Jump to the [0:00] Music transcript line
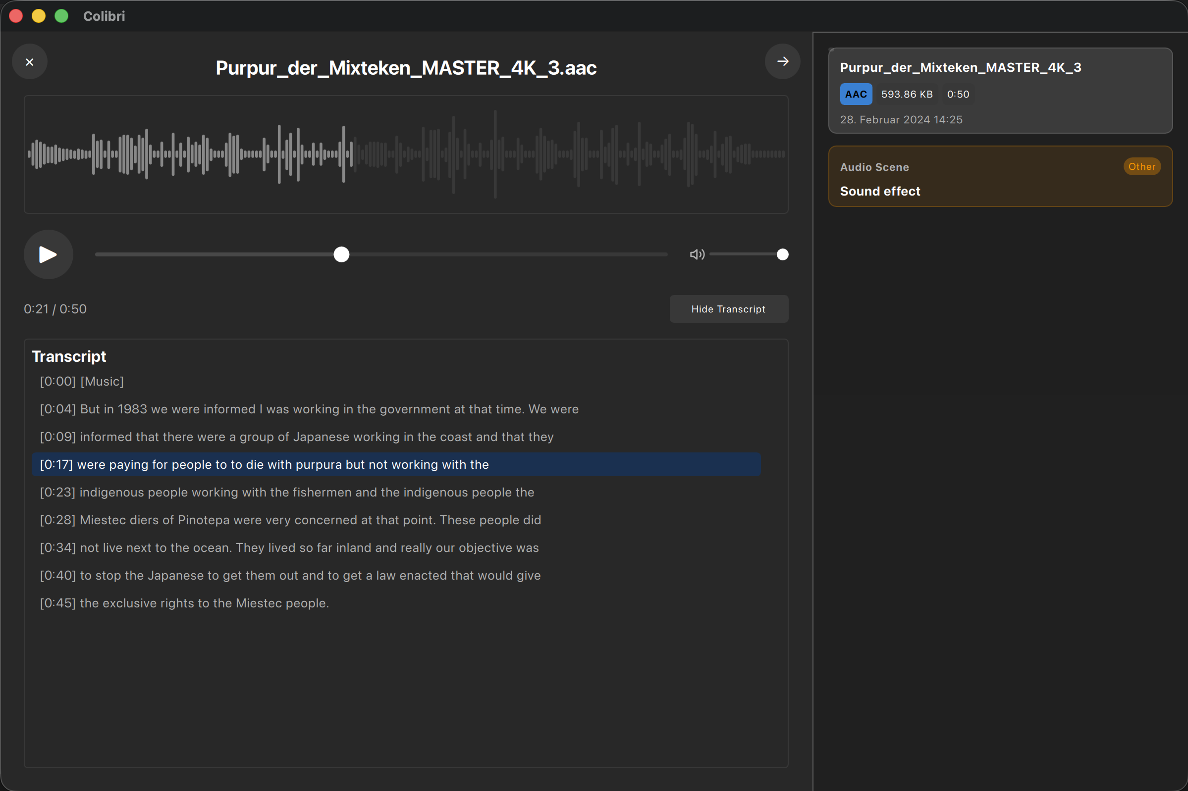 (82, 381)
